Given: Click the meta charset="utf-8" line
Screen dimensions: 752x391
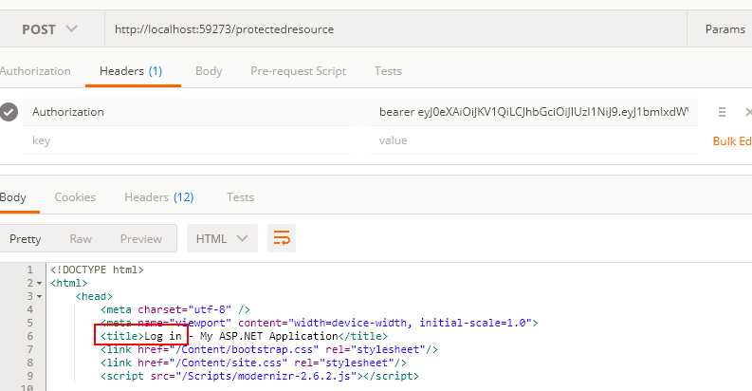Looking at the screenshot, I should click(x=175, y=309).
